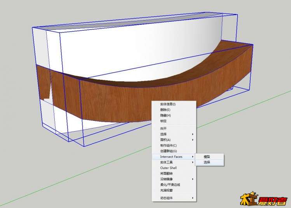
Task: Choose 删除(E) in the context menu
Action: (174, 110)
